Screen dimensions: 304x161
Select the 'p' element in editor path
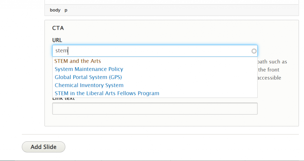(66, 10)
